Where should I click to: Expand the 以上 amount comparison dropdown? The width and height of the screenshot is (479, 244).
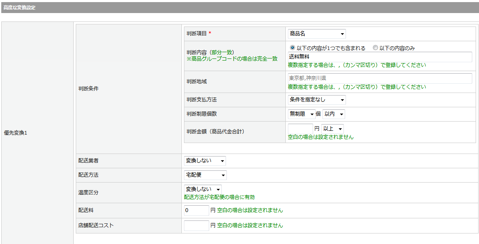[x=333, y=128]
